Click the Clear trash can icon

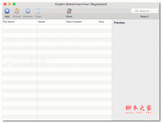(x=38, y=11)
